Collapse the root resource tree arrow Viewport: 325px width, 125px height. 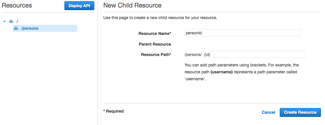pyautogui.click(x=5, y=21)
